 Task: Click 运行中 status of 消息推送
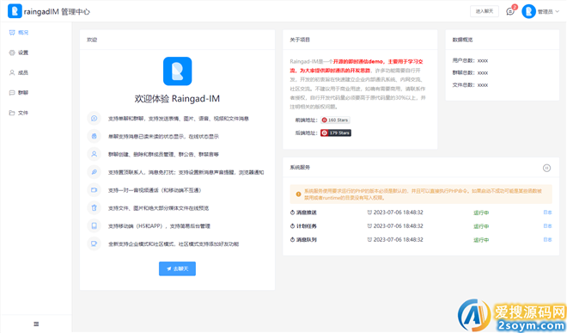481,213
